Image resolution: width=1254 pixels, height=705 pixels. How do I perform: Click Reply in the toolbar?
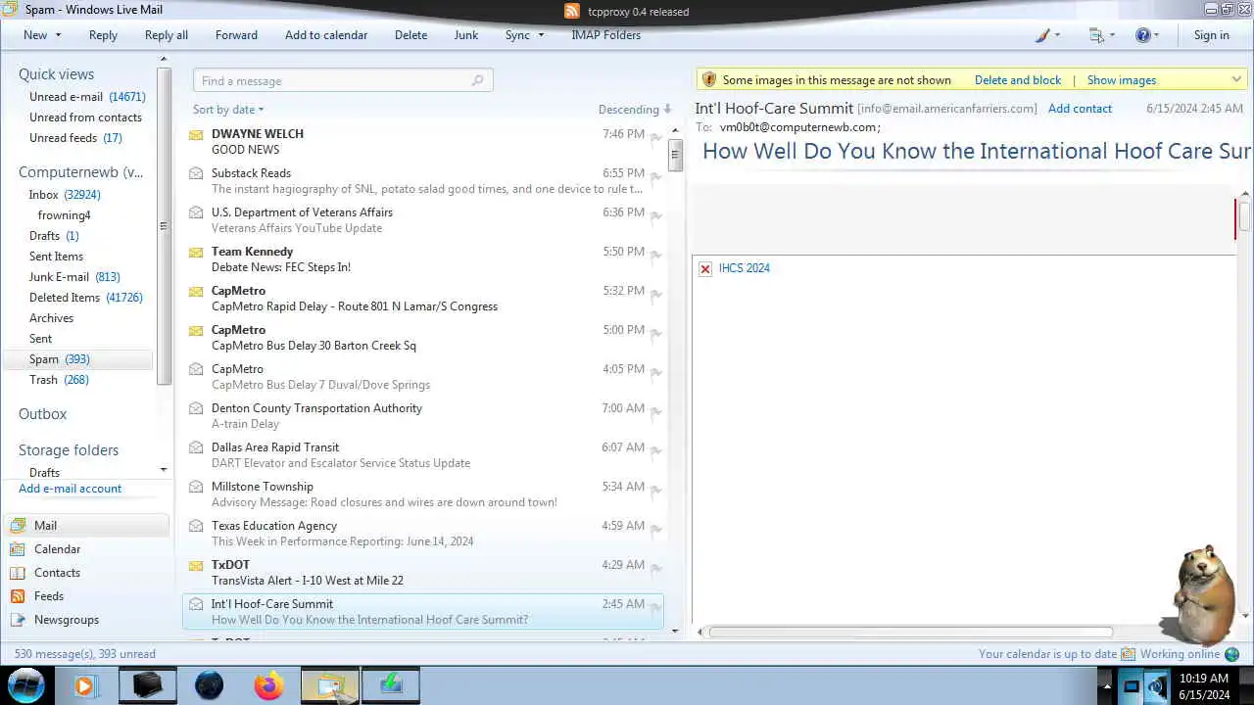103,35
